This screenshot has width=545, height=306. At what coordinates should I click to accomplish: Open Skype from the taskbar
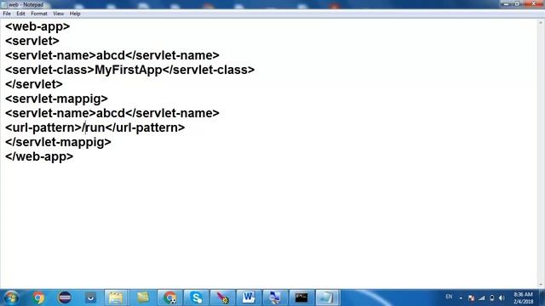point(197,297)
